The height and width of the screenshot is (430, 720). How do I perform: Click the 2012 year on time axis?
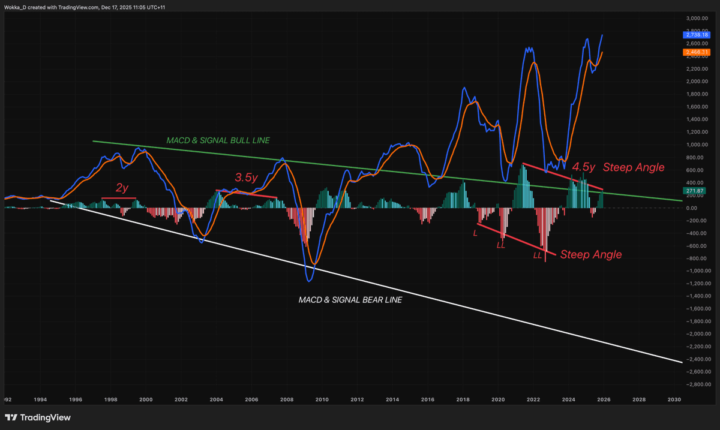pyautogui.click(x=357, y=399)
